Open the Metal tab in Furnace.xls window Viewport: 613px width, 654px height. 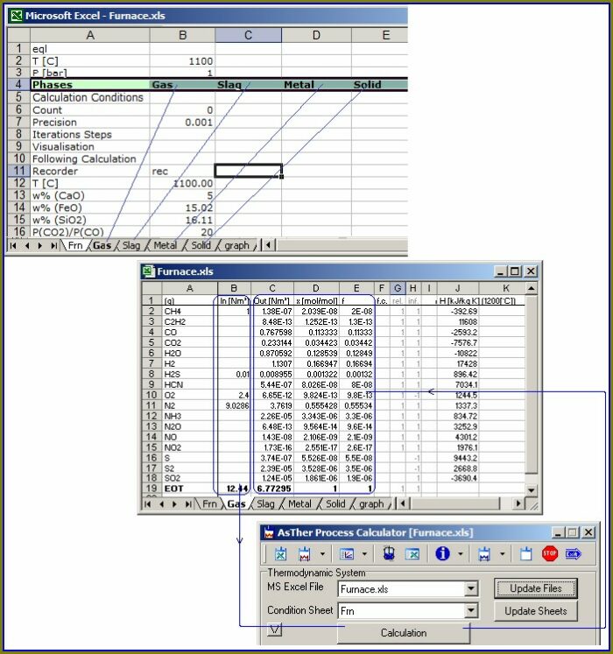[x=299, y=503]
